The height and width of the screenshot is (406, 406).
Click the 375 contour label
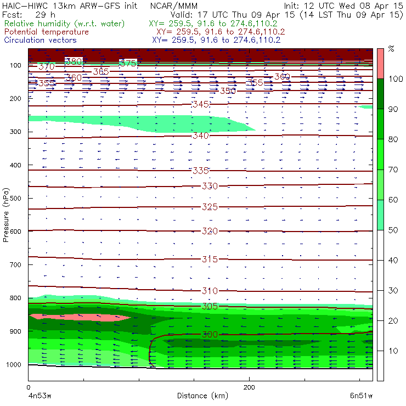128,64
